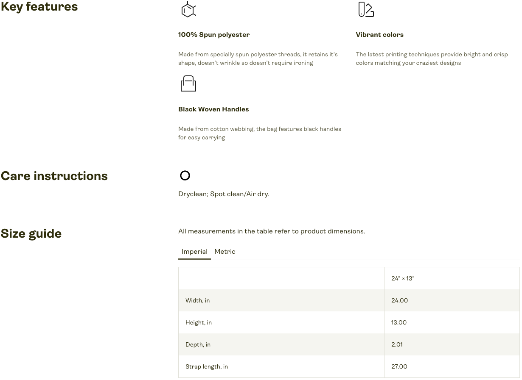This screenshot has height=380, width=522.
Task: Click the 2.01 depth value cell
Action: 397,345
